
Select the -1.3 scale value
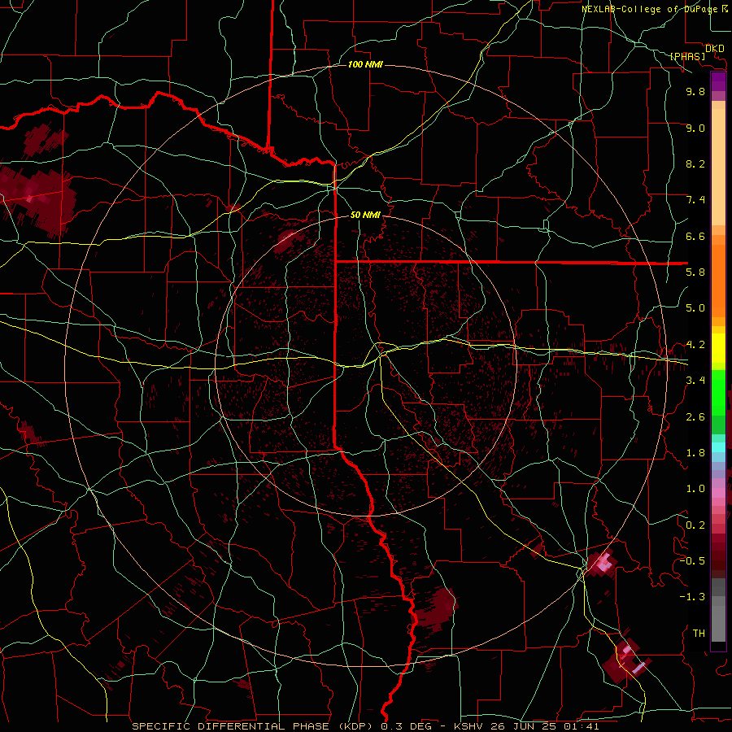(x=692, y=597)
